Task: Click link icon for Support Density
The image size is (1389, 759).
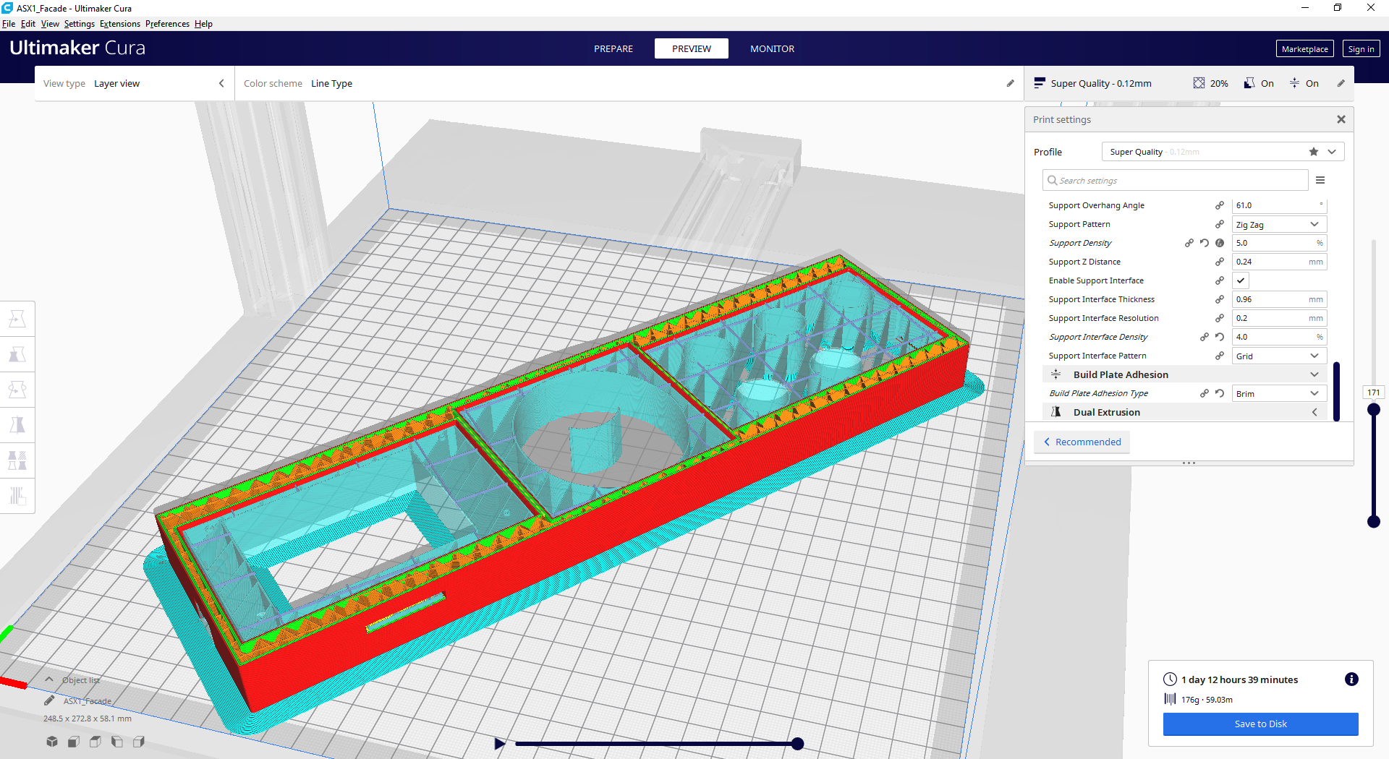Action: coord(1189,243)
